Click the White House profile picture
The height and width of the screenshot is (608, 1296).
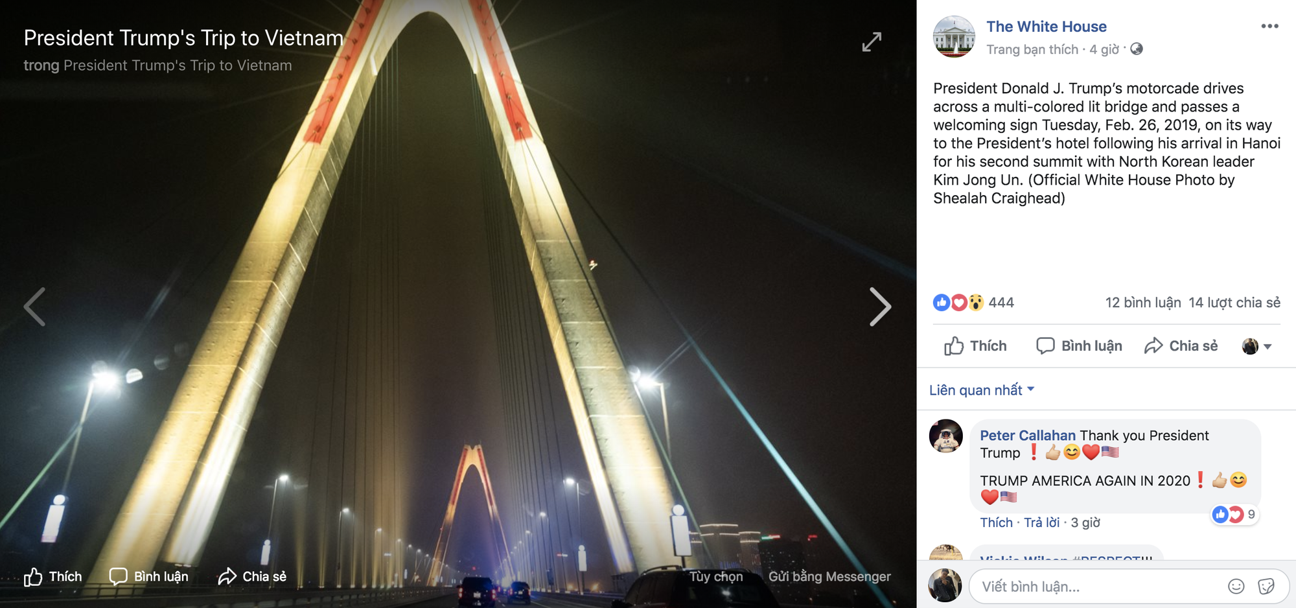[953, 37]
